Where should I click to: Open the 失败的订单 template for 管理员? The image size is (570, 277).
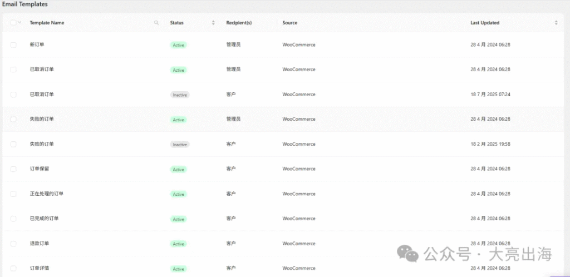click(42, 119)
